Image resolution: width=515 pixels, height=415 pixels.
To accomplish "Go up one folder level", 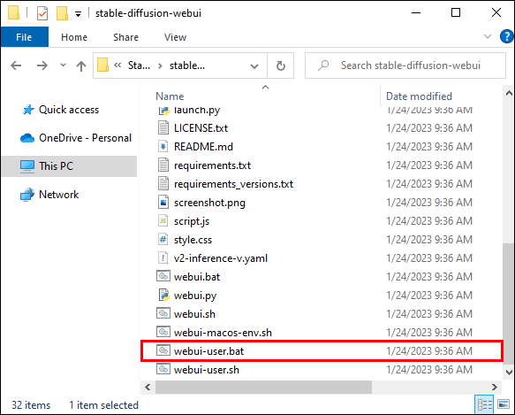I will [81, 65].
